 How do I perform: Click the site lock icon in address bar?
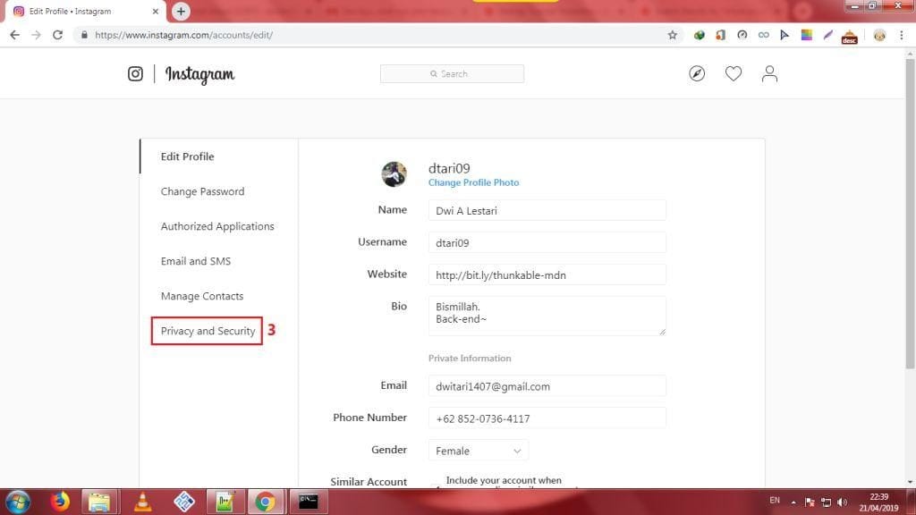click(84, 35)
